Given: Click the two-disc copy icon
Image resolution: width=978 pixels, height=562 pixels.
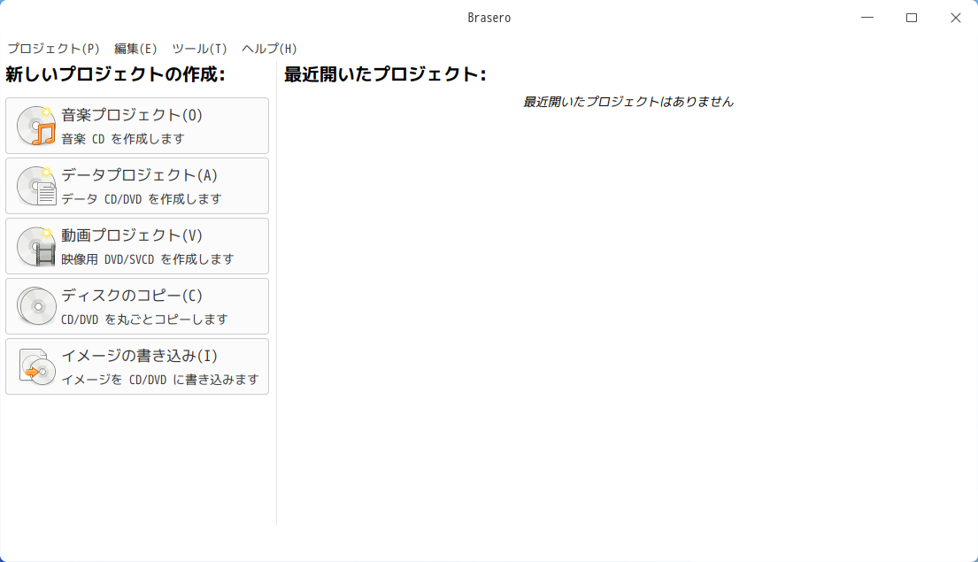Looking at the screenshot, I should point(36,306).
